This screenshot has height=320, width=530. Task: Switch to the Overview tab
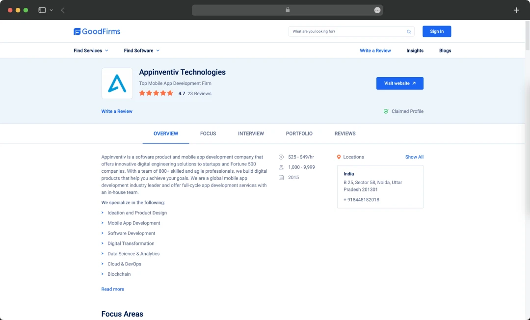pyautogui.click(x=166, y=134)
